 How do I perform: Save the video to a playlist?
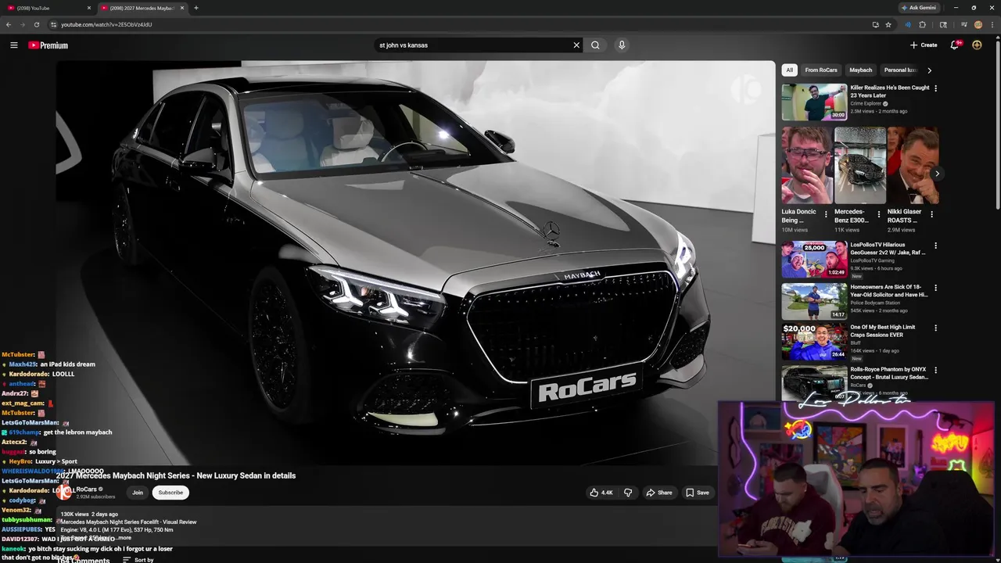pyautogui.click(x=698, y=493)
